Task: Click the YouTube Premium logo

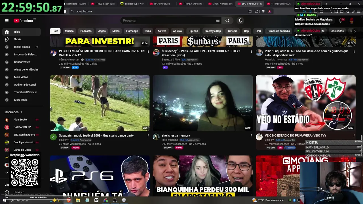Action: [x=23, y=21]
